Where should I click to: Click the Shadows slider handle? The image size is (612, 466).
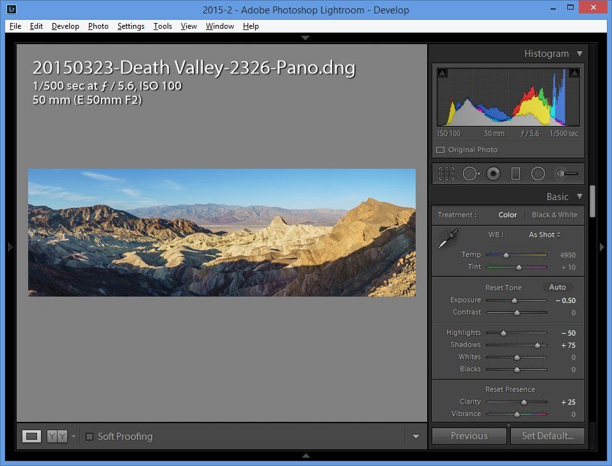[x=537, y=345]
